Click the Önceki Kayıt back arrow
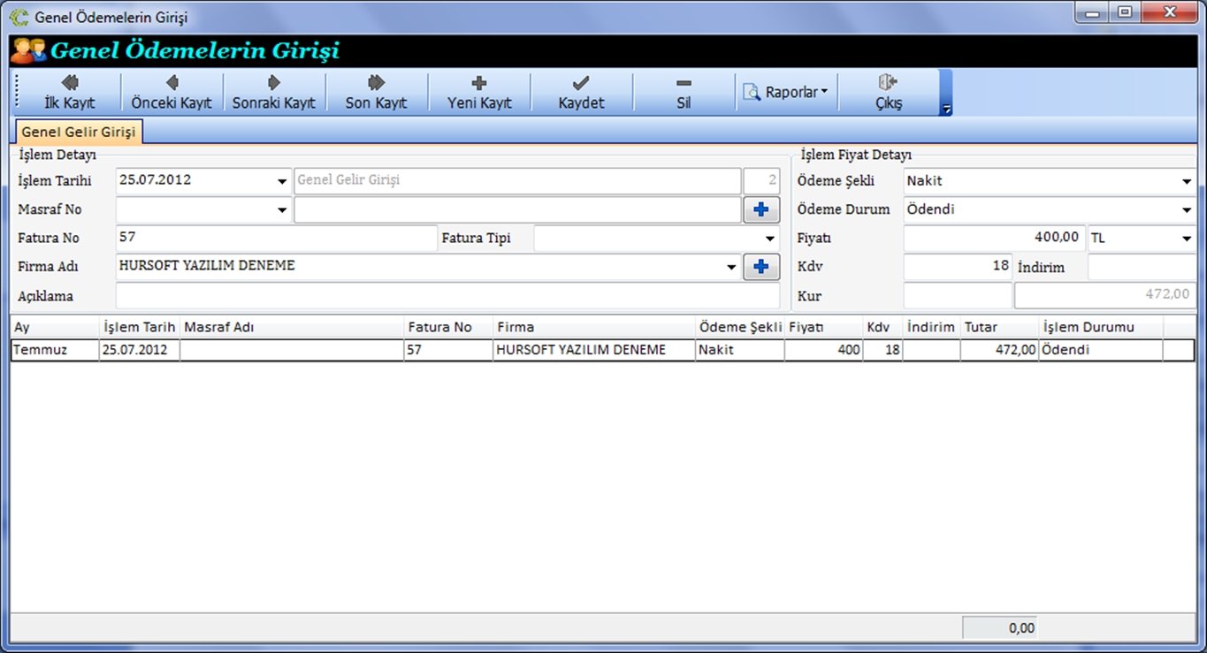Image resolution: width=1207 pixels, height=653 pixels. click(172, 92)
